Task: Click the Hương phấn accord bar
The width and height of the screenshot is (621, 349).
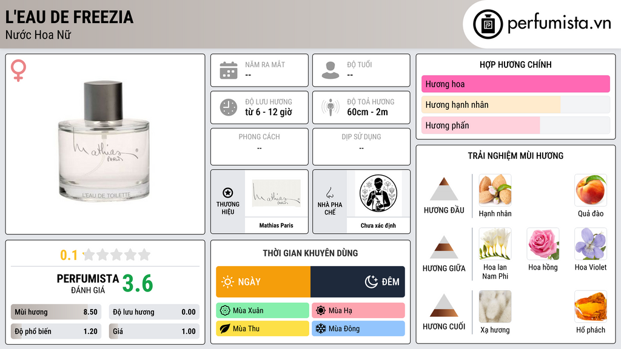Action: click(x=515, y=125)
